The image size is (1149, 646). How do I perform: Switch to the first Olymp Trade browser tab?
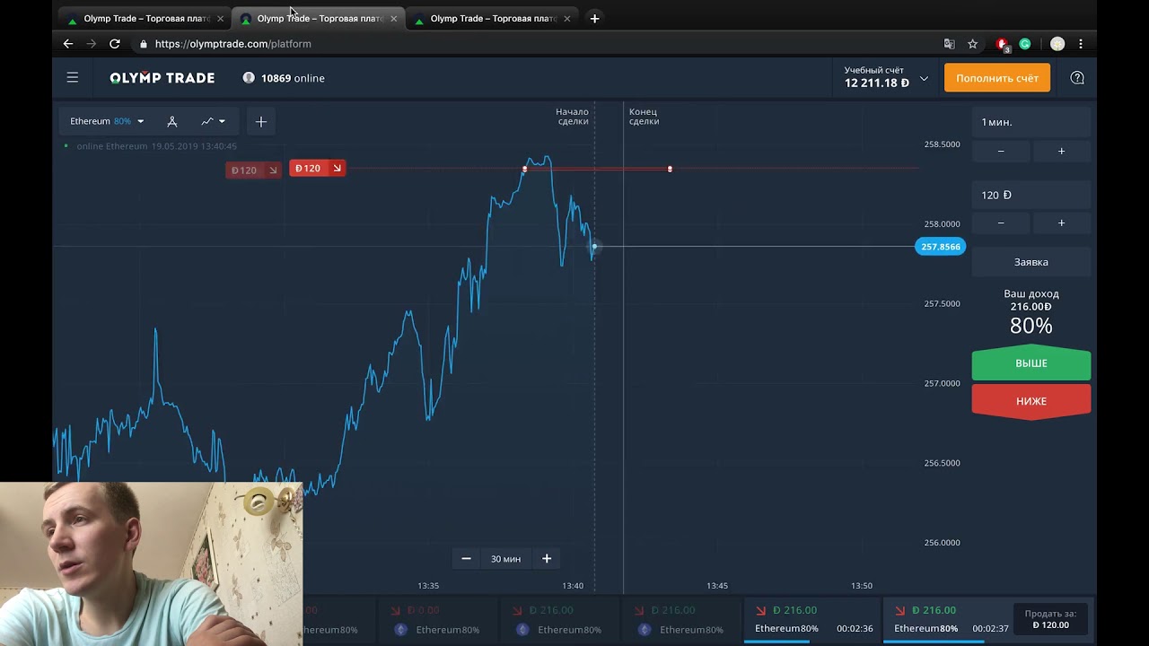(x=144, y=18)
